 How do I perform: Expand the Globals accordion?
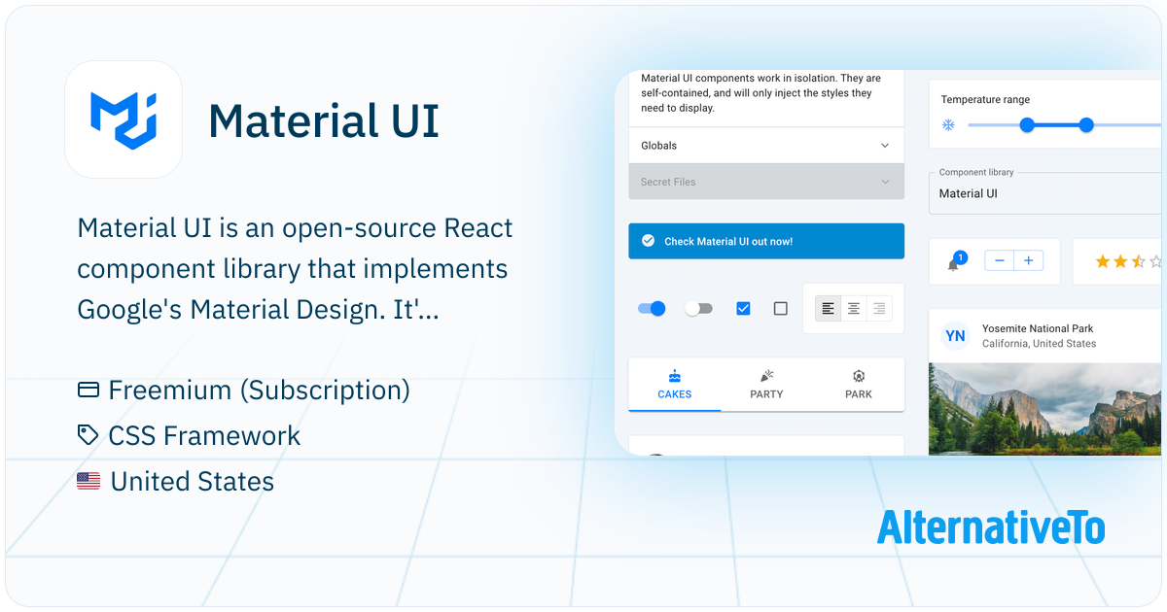click(x=766, y=146)
